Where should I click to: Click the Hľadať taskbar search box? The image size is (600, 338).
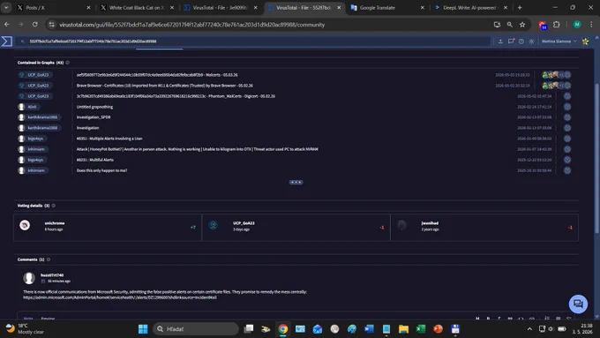point(196,329)
